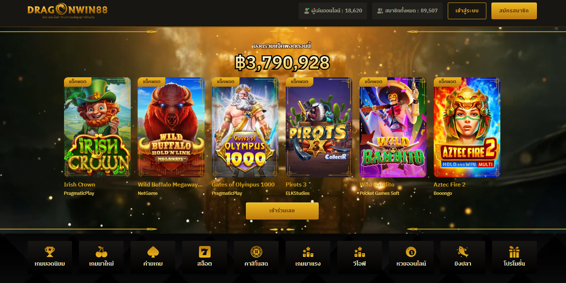
Task: Open the Pirots 3 game card
Action: 319,127
